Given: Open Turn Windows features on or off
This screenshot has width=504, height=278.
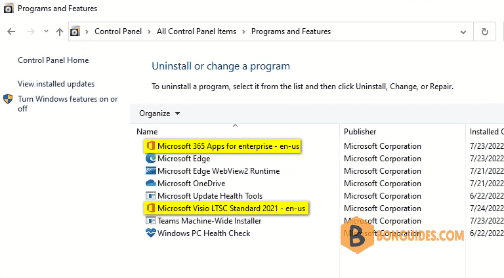Looking at the screenshot, I should click(68, 104).
